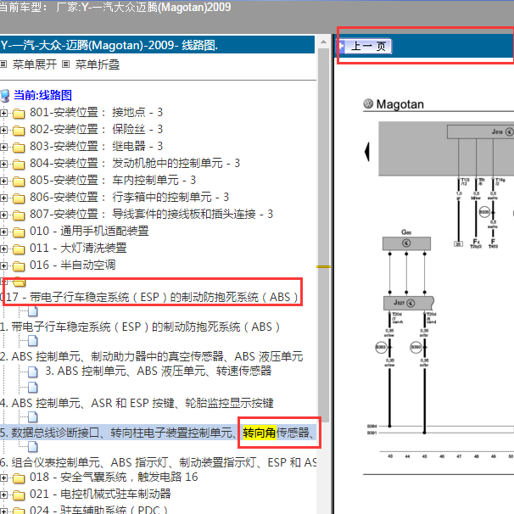Click folder icon of 805 车内控制单元
The width and height of the screenshot is (514, 514).
pos(19,182)
